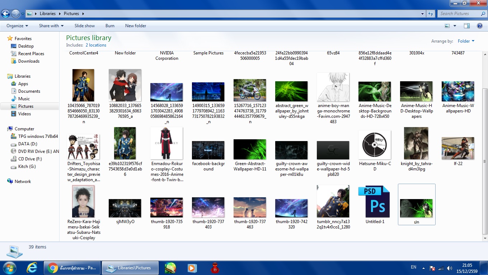Click the Search Pictures field
488x275 pixels.
click(462, 14)
